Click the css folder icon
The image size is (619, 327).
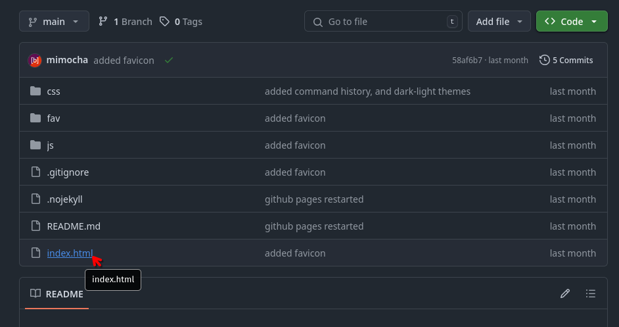(35, 91)
